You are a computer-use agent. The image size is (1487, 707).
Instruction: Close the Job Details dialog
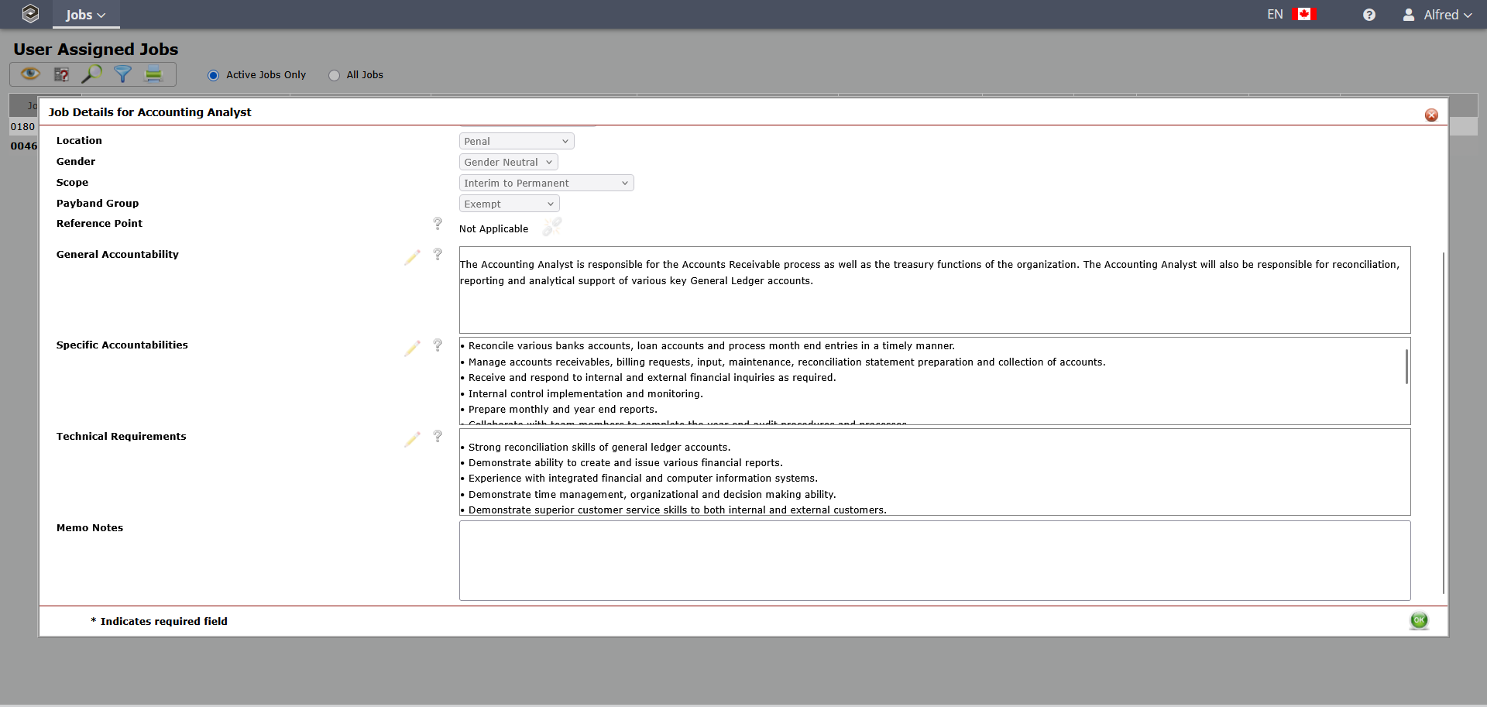tap(1431, 115)
